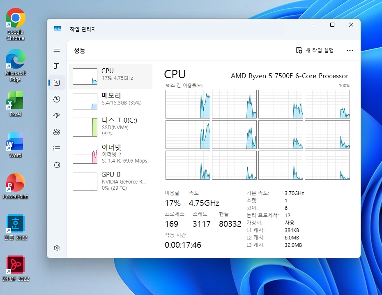Click the AMD Ryzen 5 7500F processor name
This screenshot has width=382, height=295.
[x=290, y=76]
